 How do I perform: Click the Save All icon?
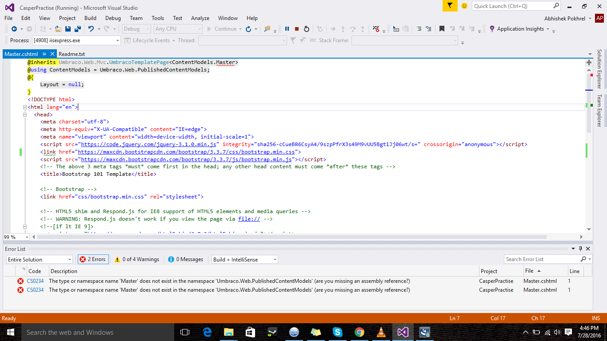click(78, 29)
